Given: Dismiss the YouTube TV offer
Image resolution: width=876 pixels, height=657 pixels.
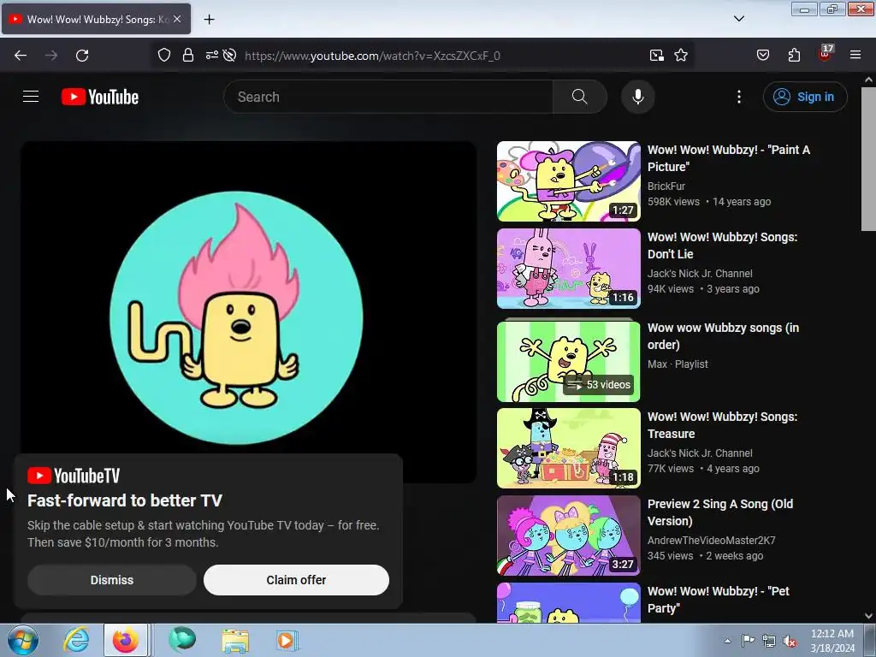Looking at the screenshot, I should (x=112, y=580).
